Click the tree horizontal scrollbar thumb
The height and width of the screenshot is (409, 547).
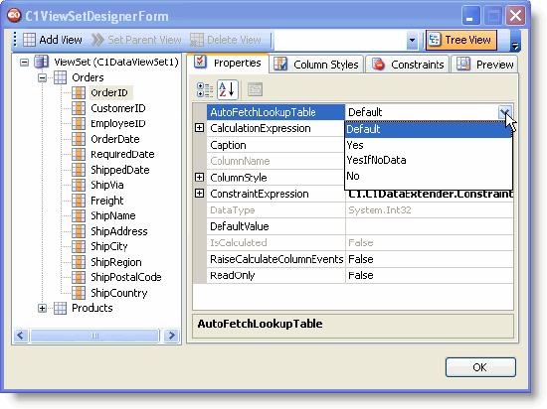tap(94, 336)
